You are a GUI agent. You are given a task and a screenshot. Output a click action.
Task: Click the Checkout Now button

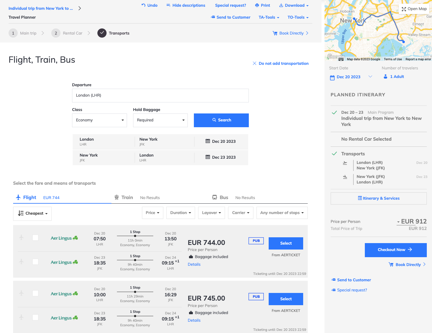point(396,250)
